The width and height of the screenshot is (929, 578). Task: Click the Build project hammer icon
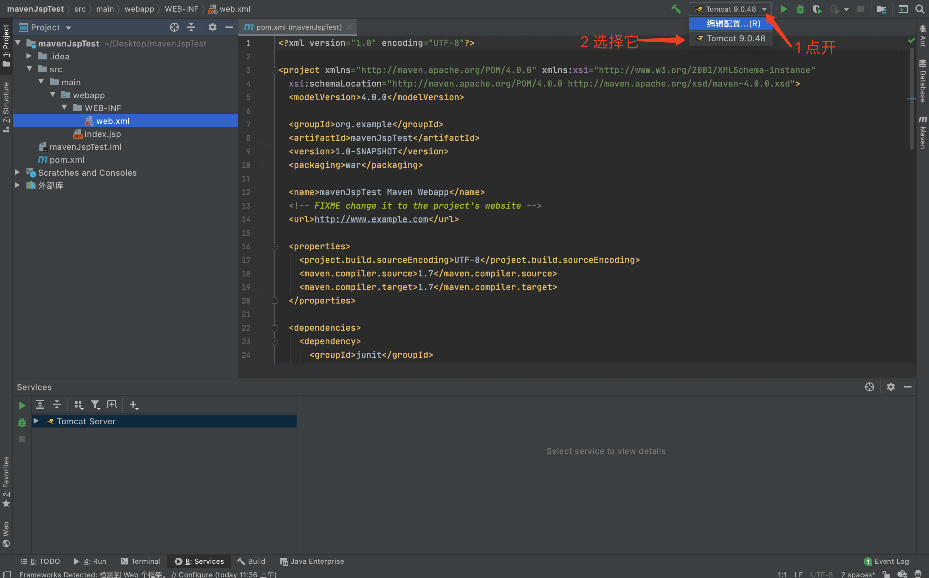click(676, 9)
